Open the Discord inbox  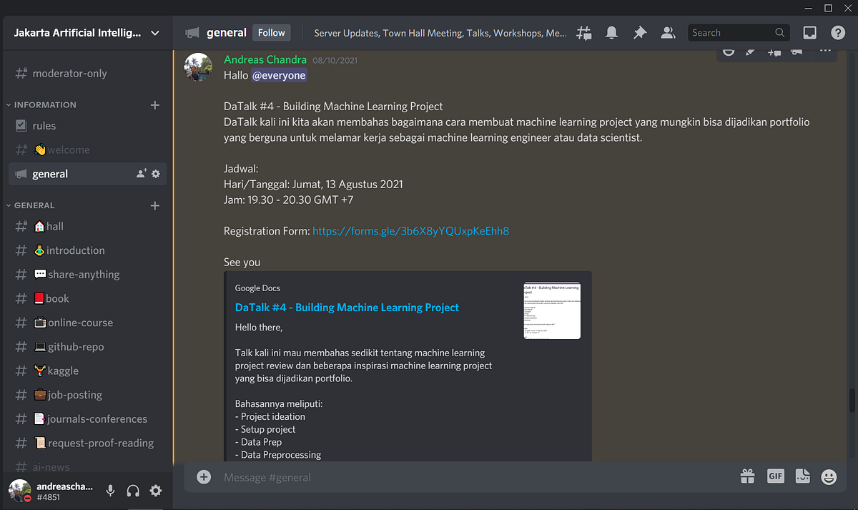[x=809, y=32]
